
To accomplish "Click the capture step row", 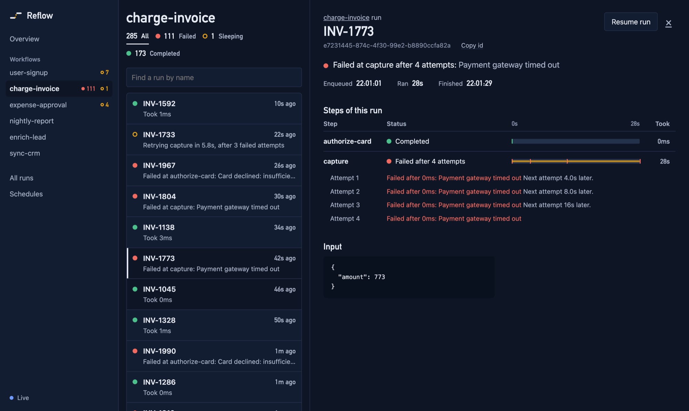I will [499, 161].
